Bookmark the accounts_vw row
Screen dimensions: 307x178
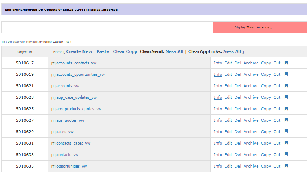coord(286,86)
